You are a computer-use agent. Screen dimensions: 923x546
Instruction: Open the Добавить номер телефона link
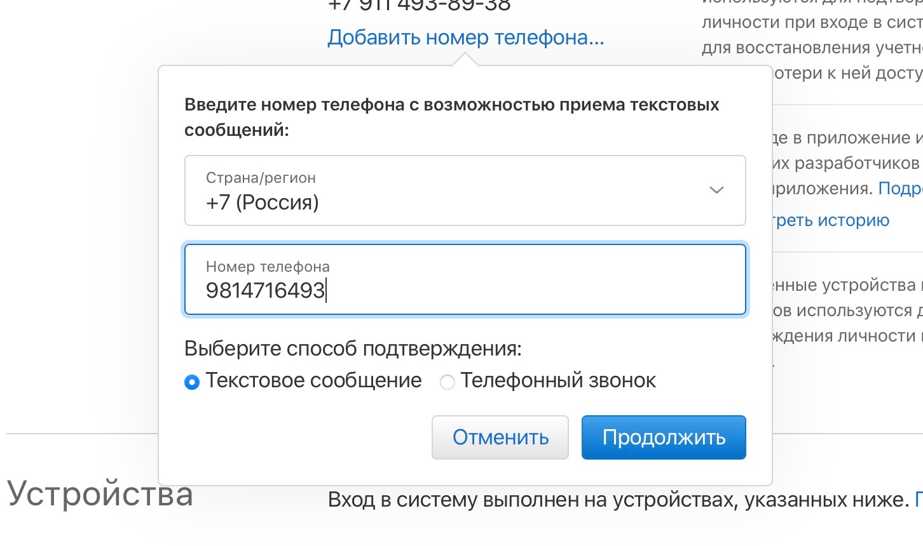click(465, 37)
